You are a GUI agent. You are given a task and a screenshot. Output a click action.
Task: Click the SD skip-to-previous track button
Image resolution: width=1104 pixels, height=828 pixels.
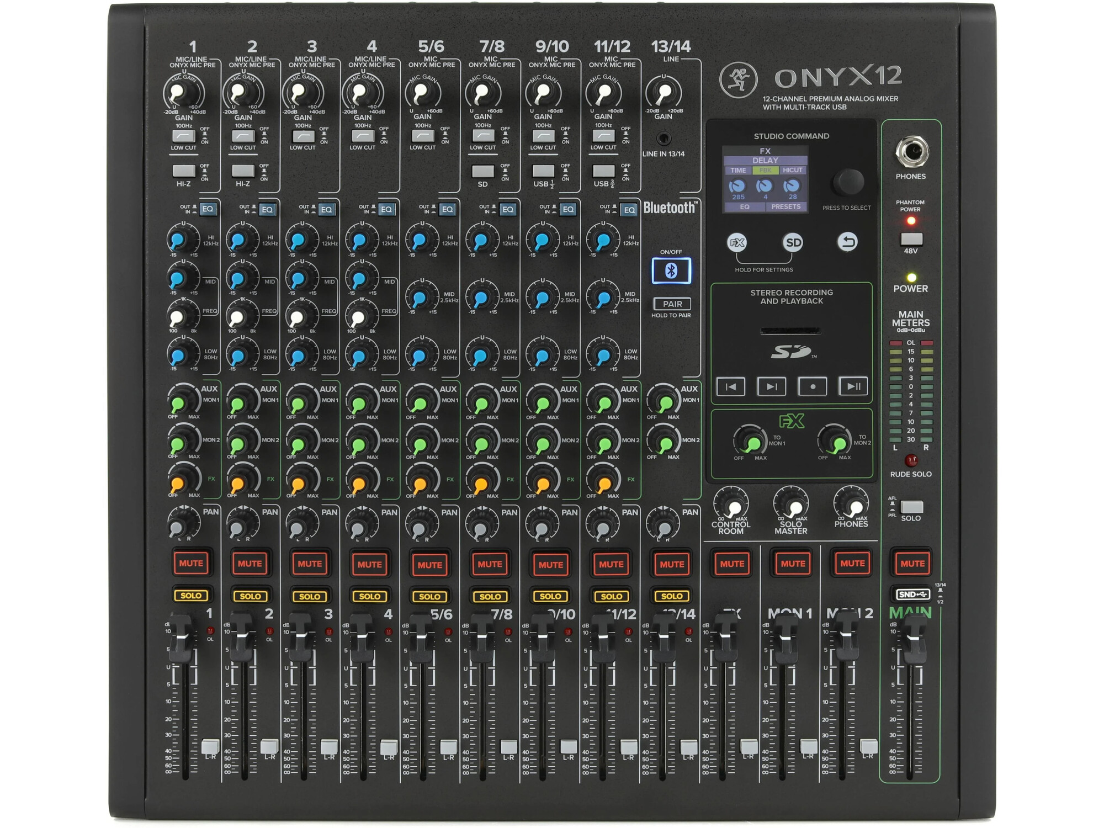click(731, 386)
